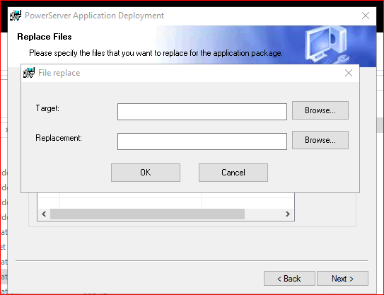This screenshot has width=384, height=295.
Task: Browse for the Replacement file
Action: pos(320,140)
